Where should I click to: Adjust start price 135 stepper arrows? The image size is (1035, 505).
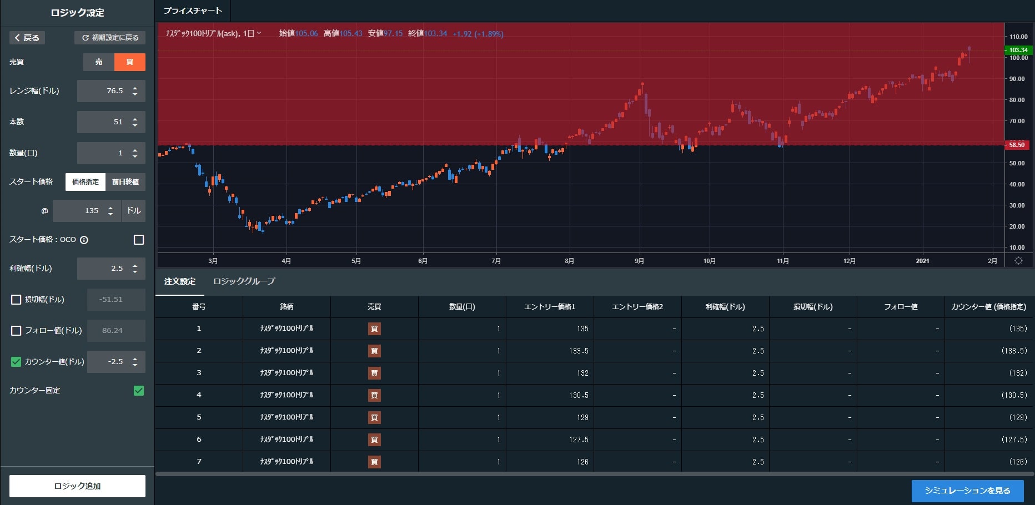(110, 211)
